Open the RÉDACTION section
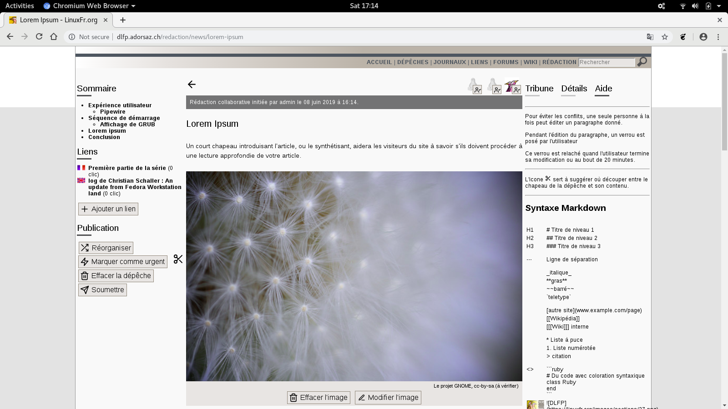 pyautogui.click(x=559, y=62)
